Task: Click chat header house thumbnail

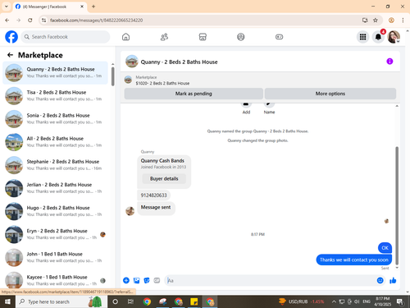Action: click(132, 62)
